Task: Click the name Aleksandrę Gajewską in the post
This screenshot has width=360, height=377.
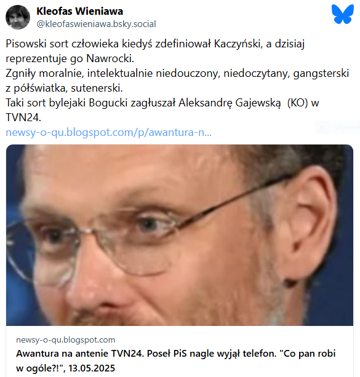Action: point(230,103)
